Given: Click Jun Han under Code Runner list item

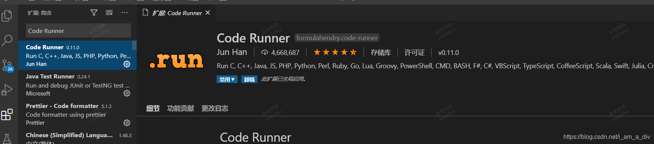Looking at the screenshot, I should point(36,64).
